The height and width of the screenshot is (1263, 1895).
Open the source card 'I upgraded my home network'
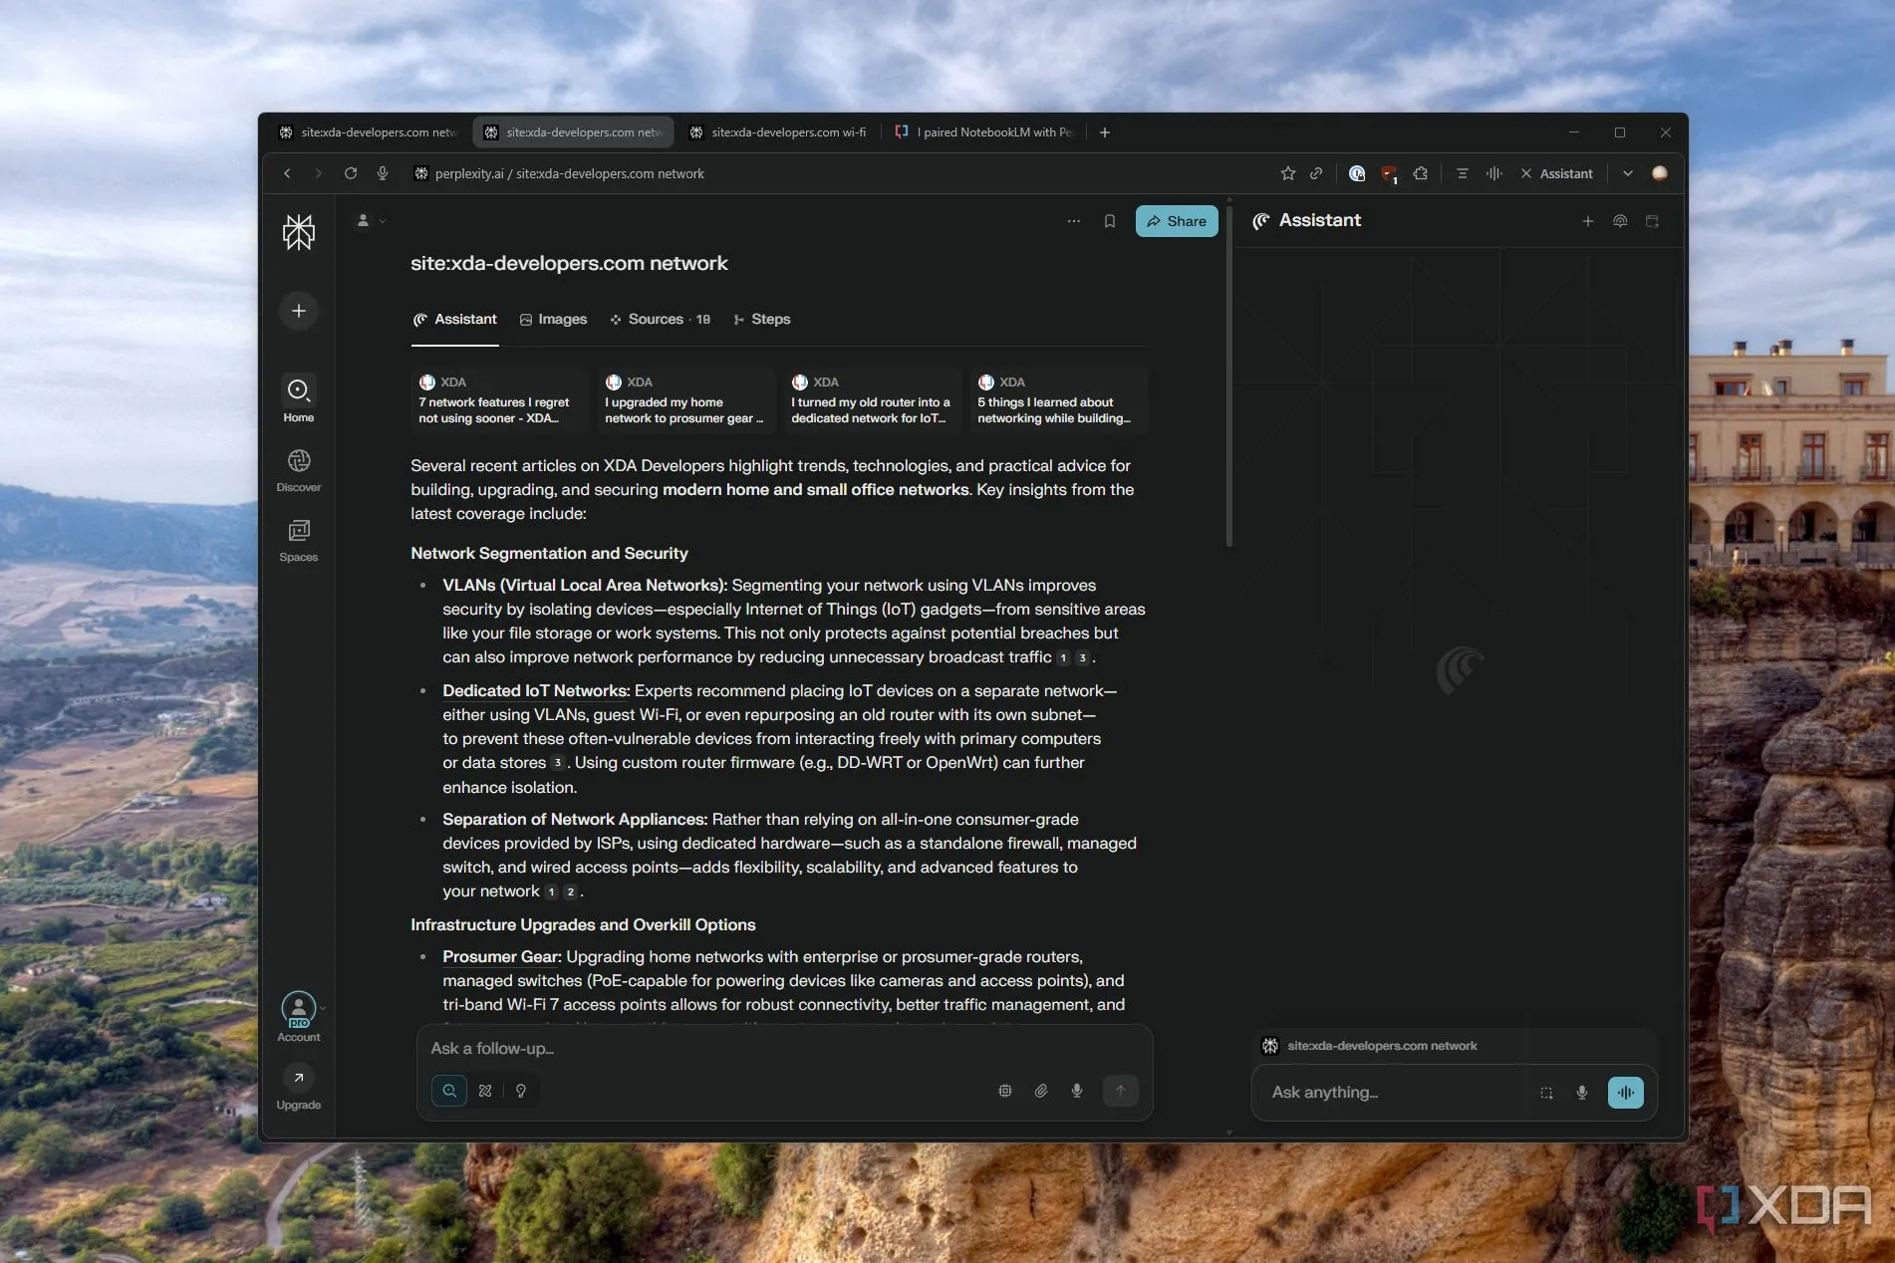coord(687,400)
